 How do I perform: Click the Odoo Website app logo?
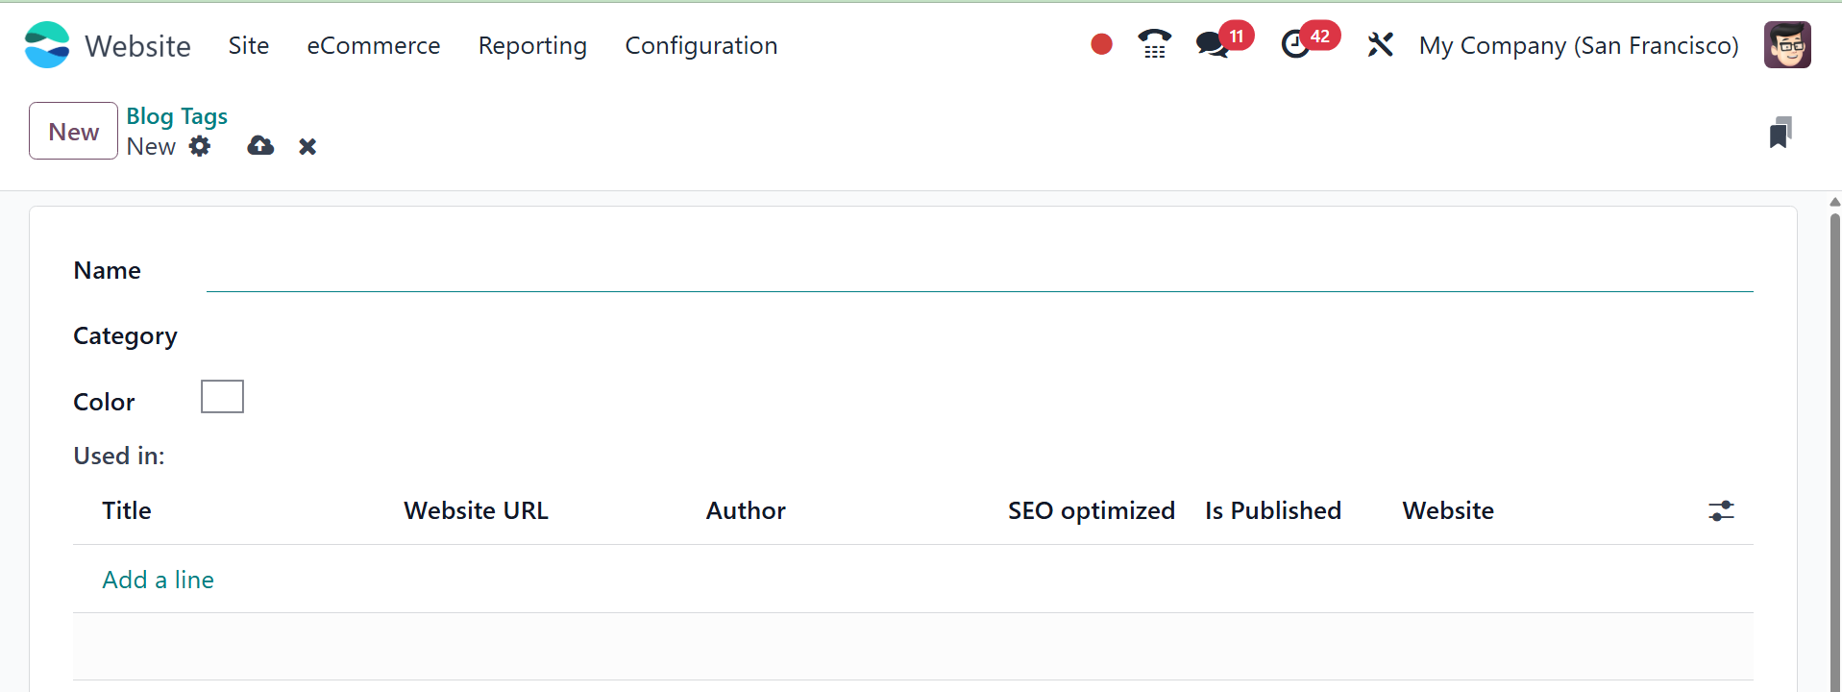click(47, 45)
